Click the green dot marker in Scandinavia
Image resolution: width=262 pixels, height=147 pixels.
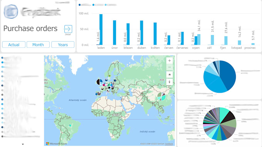[x=109, y=76]
